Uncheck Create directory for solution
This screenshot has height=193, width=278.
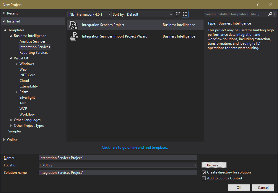tap(204, 172)
